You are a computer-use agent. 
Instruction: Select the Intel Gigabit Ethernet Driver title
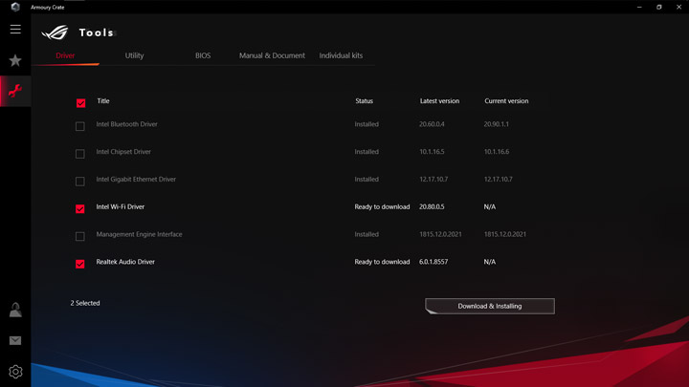(x=136, y=179)
